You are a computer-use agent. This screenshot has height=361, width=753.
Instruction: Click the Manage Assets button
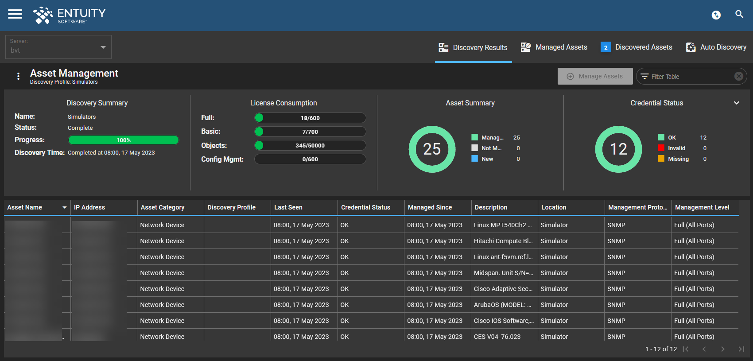[x=595, y=76]
